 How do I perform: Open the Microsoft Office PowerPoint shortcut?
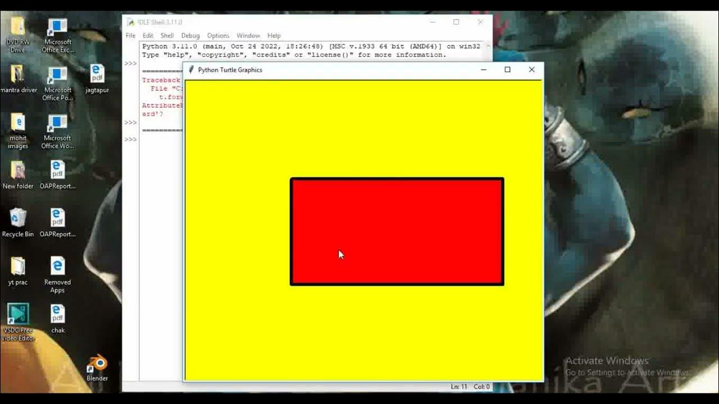tap(58, 83)
